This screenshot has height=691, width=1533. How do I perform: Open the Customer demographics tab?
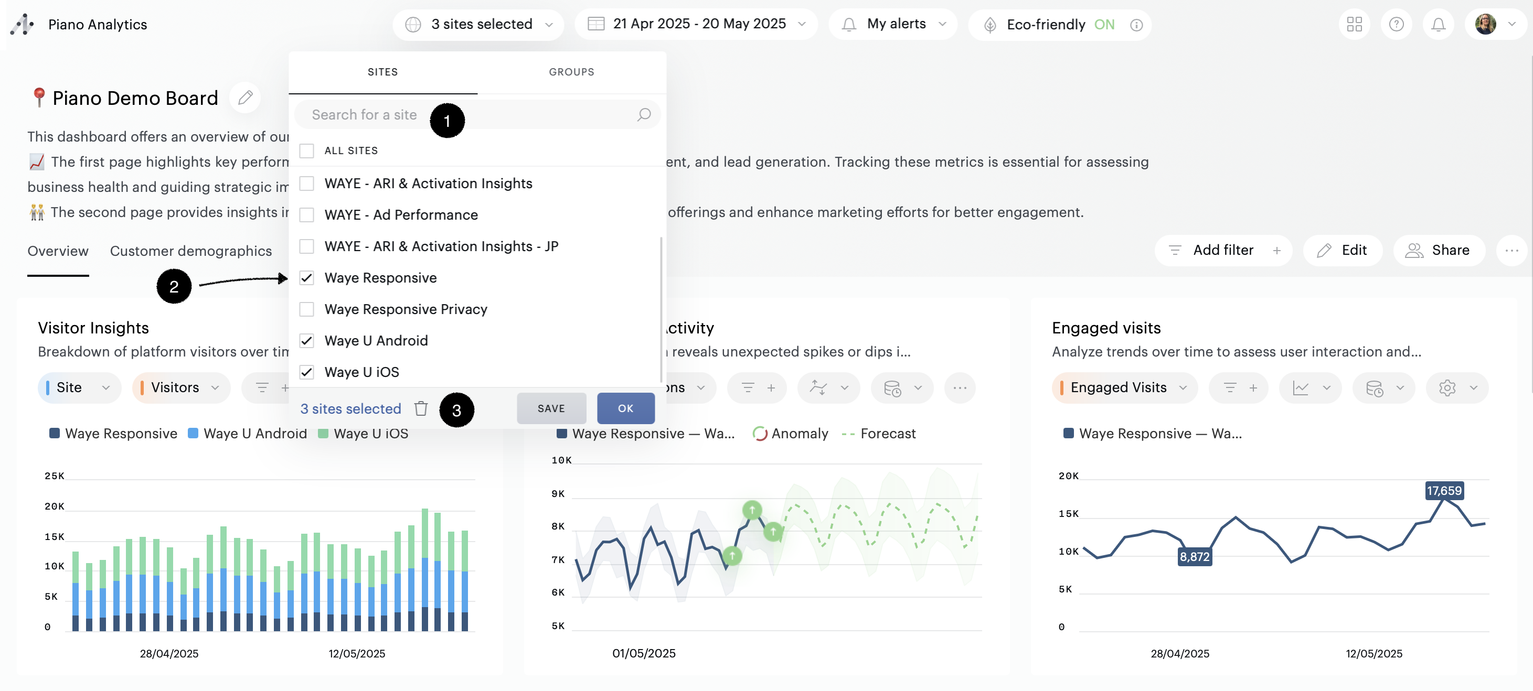[190, 251]
